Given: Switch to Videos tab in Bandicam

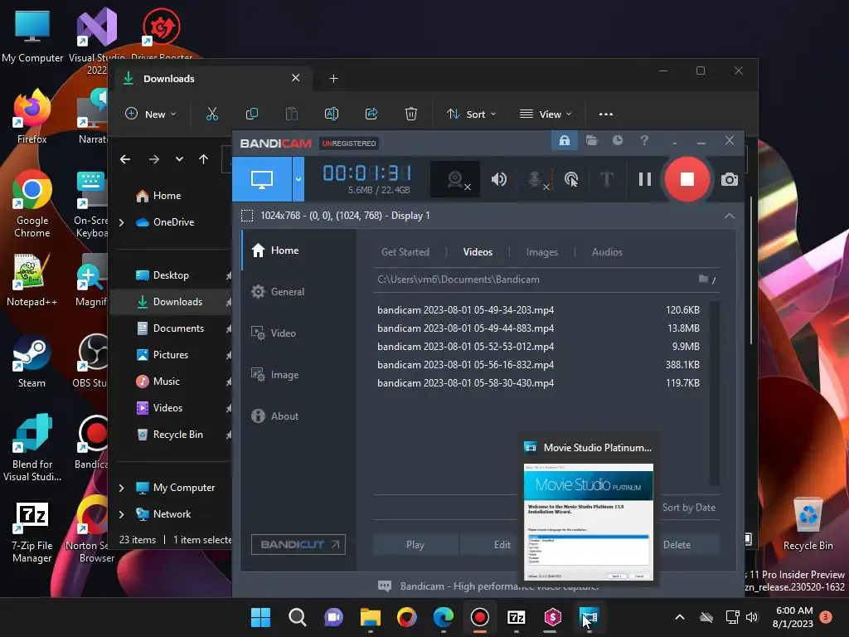Looking at the screenshot, I should [x=478, y=252].
